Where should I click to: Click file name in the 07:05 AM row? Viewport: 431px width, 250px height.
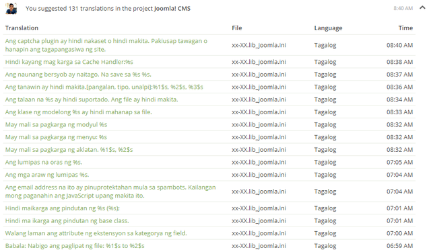click(259, 163)
